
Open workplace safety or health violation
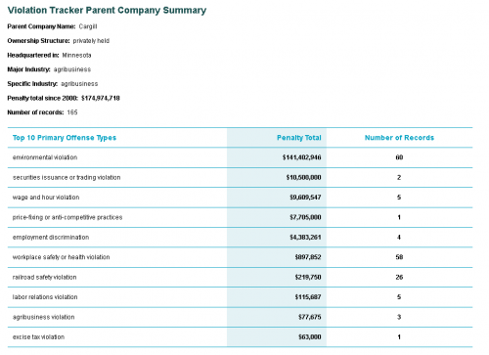61,257
